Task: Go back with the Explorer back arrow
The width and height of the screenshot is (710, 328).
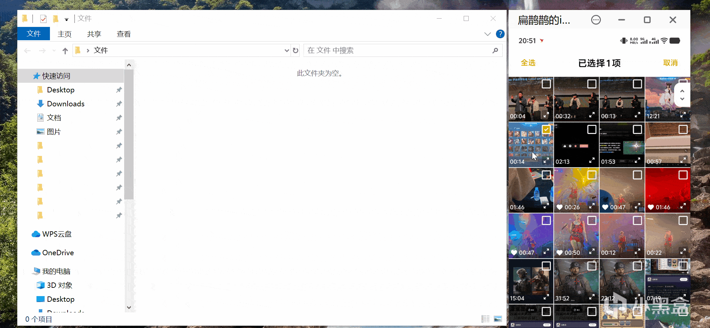Action: click(27, 51)
